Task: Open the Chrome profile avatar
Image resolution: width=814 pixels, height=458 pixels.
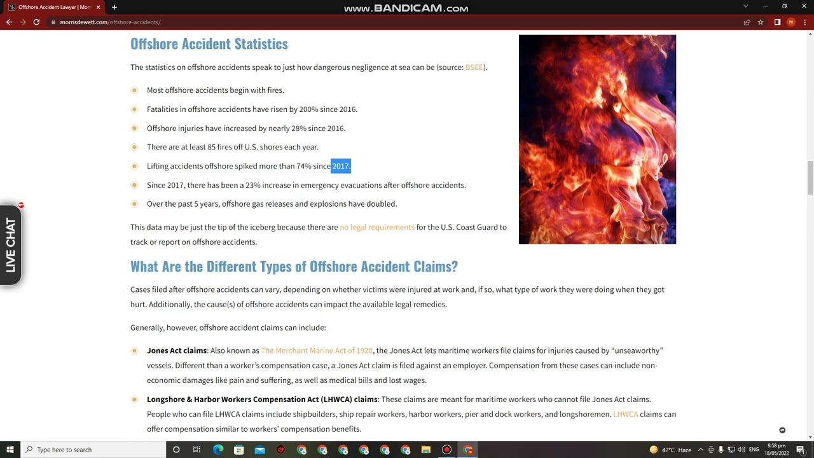Action: 791,22
